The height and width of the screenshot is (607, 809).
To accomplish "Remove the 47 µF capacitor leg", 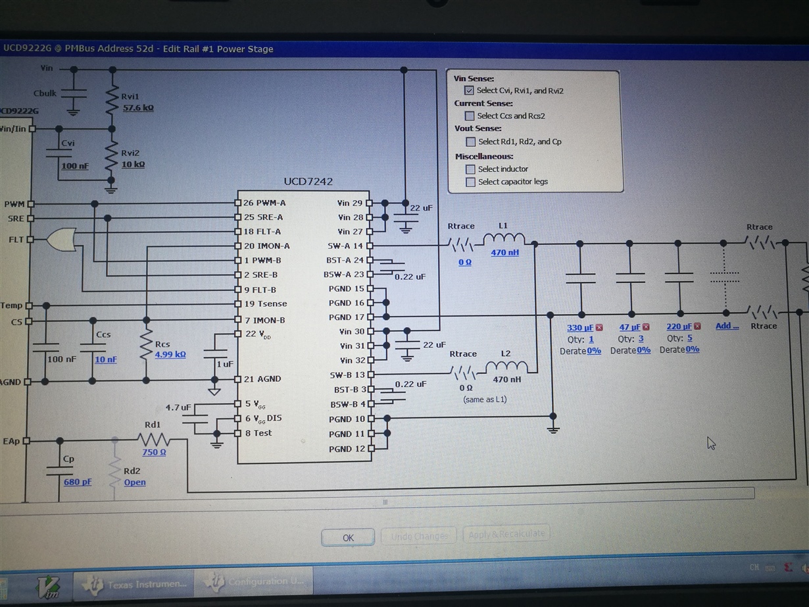I will click(646, 327).
